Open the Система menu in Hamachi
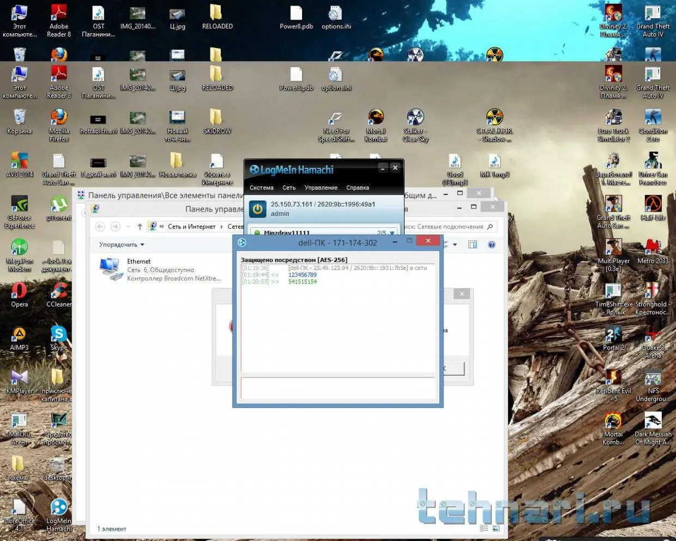 pyautogui.click(x=262, y=188)
